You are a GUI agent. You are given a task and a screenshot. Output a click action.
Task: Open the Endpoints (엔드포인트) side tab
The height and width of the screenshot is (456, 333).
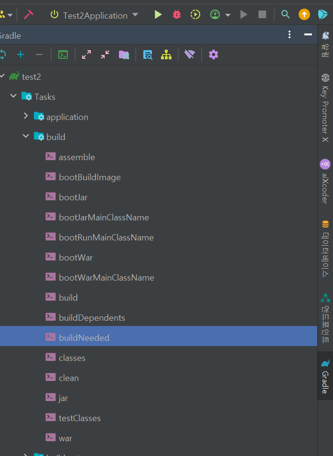[325, 318]
